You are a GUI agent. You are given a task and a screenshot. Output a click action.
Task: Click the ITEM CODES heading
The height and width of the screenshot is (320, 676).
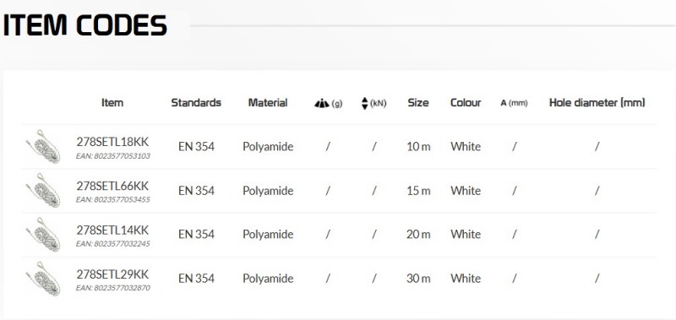coord(85,25)
